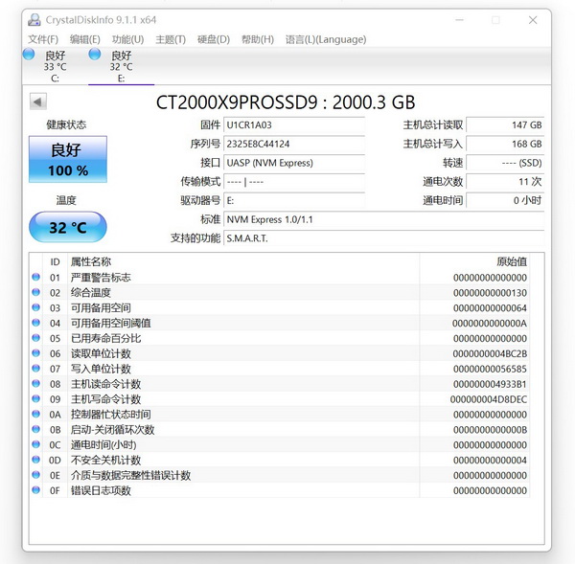Click the supported features field S.M.A.R.T.
The height and width of the screenshot is (564, 575).
[384, 238]
